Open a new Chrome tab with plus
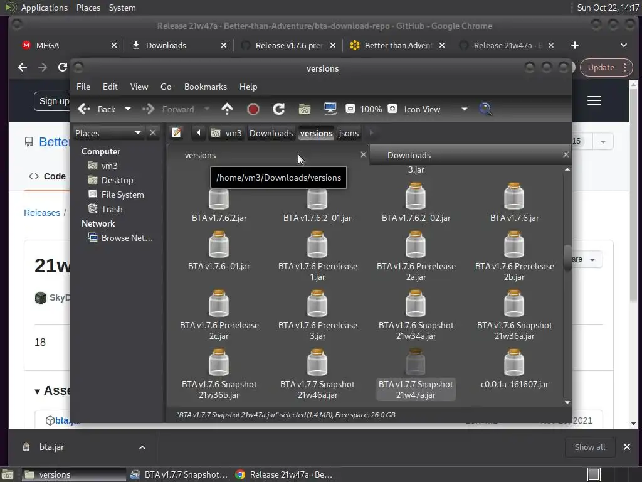The height and width of the screenshot is (482, 642). [x=575, y=45]
